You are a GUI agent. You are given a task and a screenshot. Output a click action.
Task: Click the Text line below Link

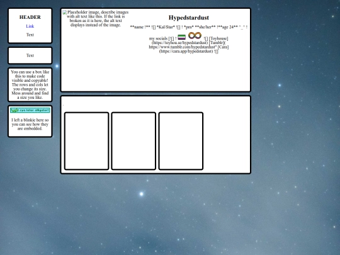click(x=30, y=35)
